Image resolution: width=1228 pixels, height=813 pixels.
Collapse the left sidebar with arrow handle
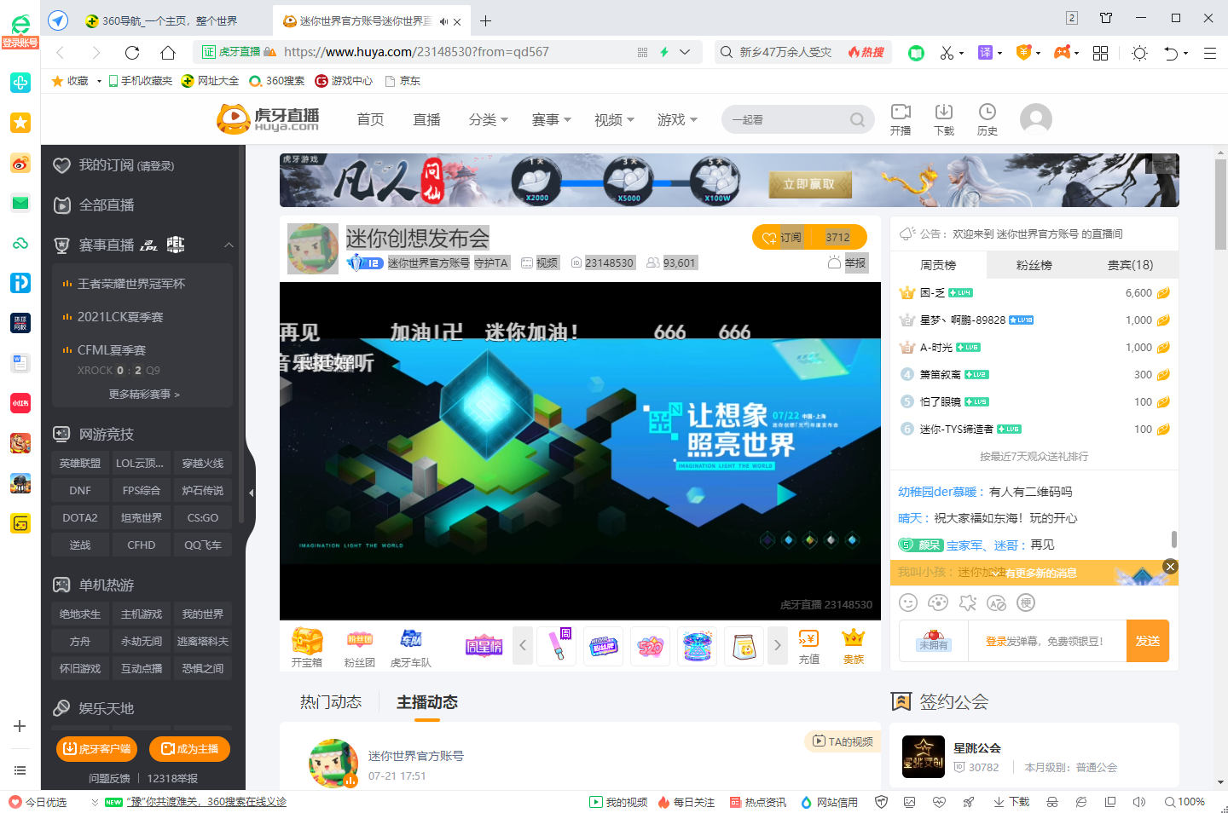tap(251, 493)
